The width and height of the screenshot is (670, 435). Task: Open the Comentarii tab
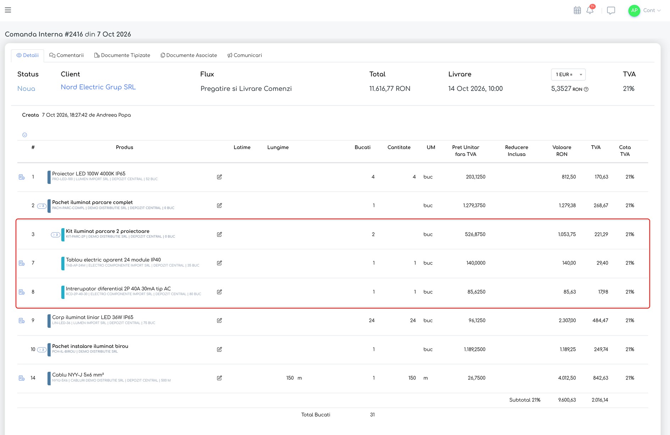tap(67, 55)
